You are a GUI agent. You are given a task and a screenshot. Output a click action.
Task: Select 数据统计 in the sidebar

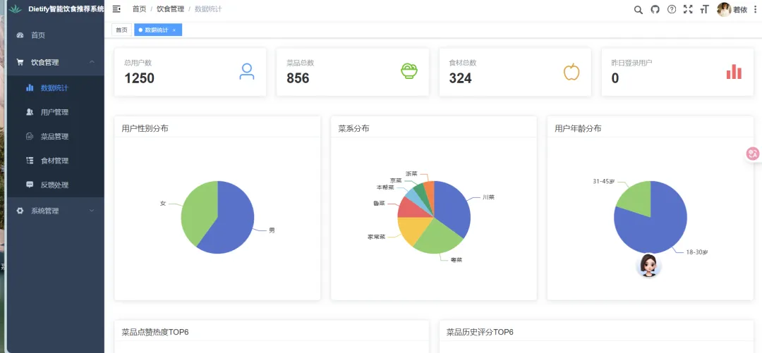[x=56, y=88]
